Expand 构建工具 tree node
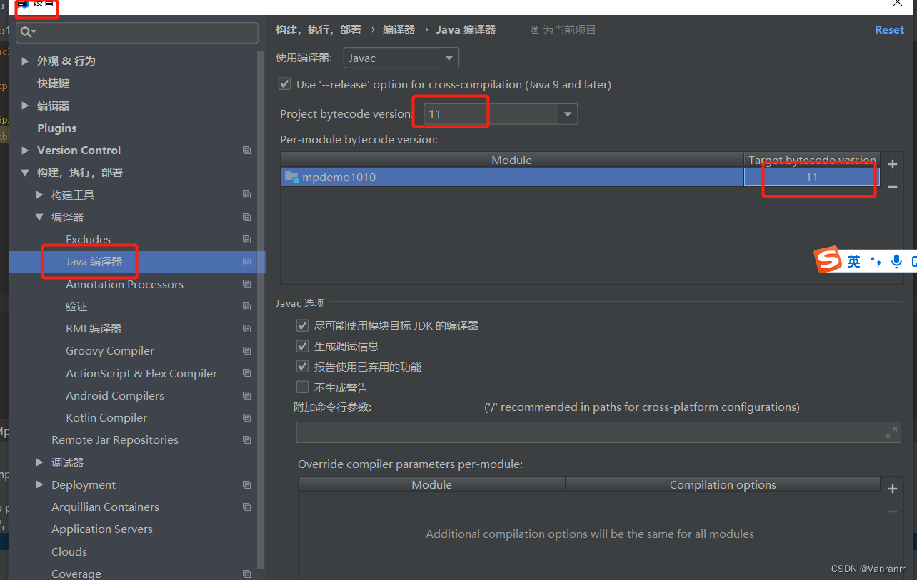917x580 pixels. [x=40, y=195]
